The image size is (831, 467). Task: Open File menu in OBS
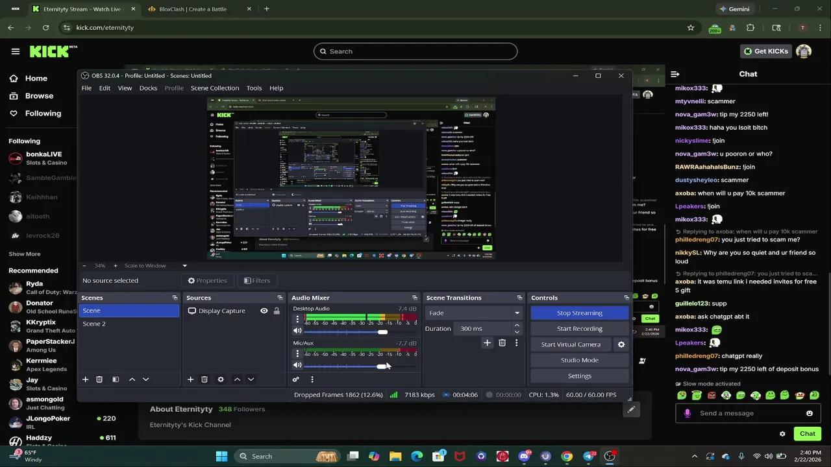click(x=86, y=88)
